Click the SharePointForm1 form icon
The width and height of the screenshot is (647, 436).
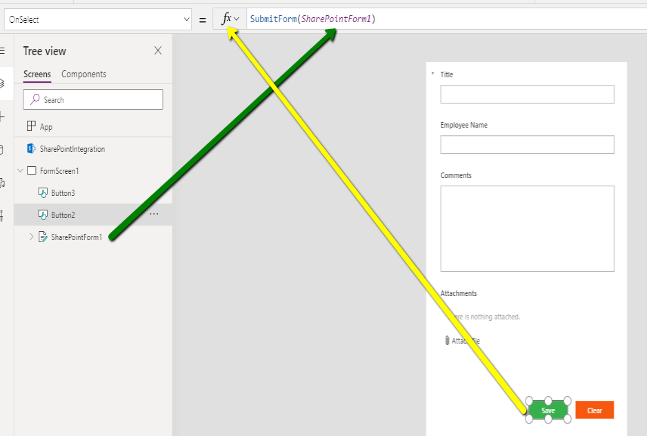(x=43, y=237)
